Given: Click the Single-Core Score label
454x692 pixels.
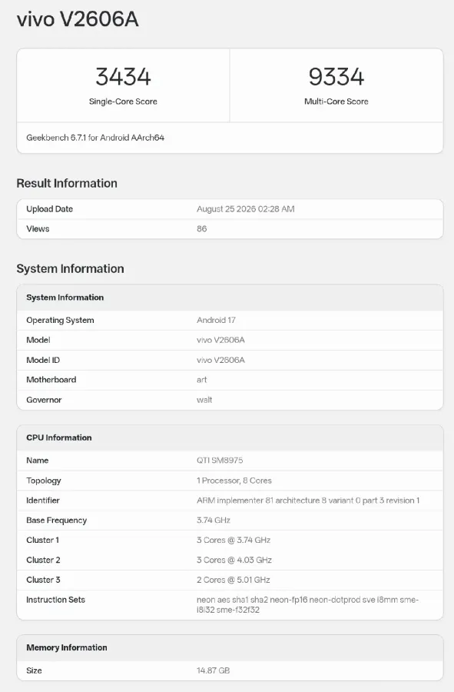Looking at the screenshot, I should [x=123, y=101].
